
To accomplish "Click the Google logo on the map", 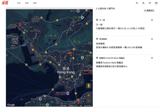I will pyautogui.click(x=11, y=105).
